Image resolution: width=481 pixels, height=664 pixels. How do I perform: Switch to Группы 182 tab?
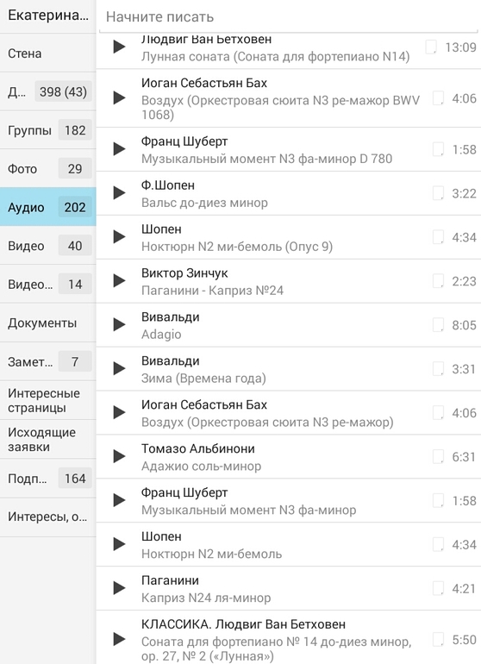(x=48, y=130)
